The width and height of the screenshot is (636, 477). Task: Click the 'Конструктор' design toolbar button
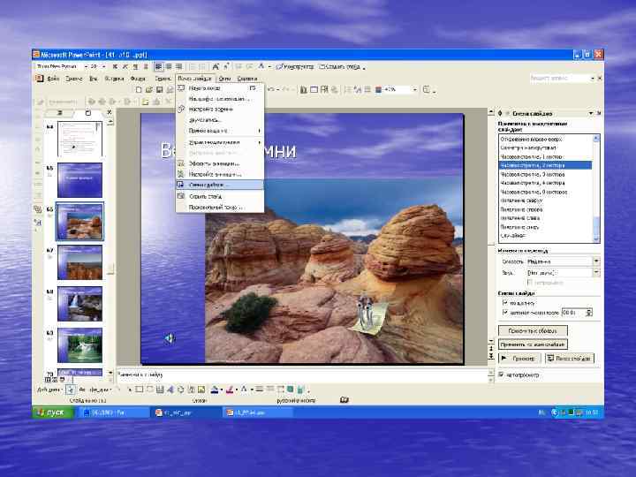pos(294,66)
